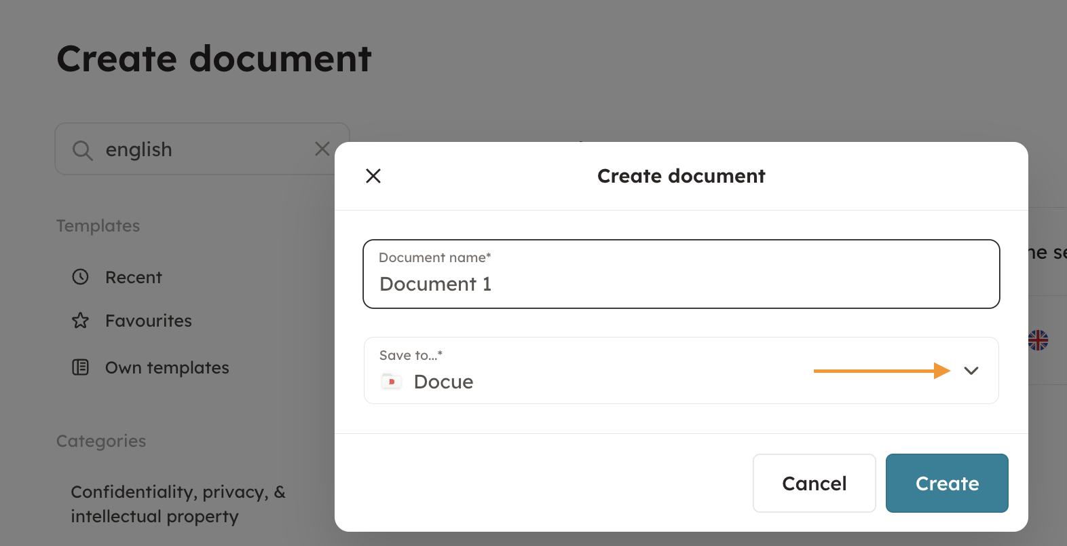Click the magnifying glass search icon
1067x546 pixels.
(x=82, y=150)
